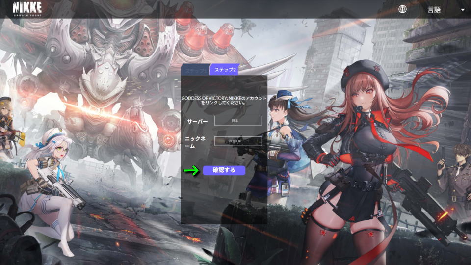Click the ニックネーム input field

[x=238, y=141]
